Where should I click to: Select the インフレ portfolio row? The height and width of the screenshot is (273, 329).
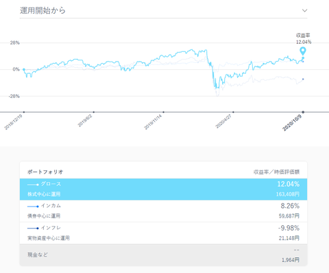(x=163, y=233)
